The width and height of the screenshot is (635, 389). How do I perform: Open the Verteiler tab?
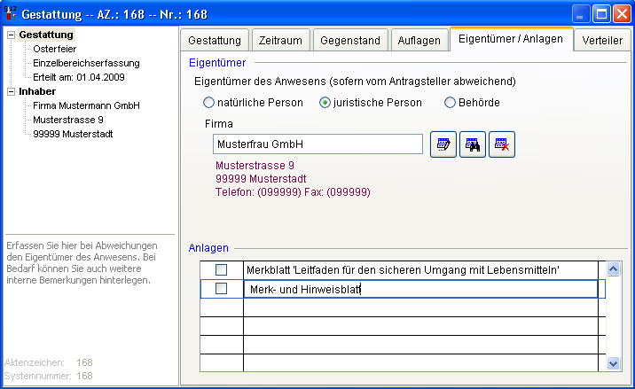click(x=602, y=41)
